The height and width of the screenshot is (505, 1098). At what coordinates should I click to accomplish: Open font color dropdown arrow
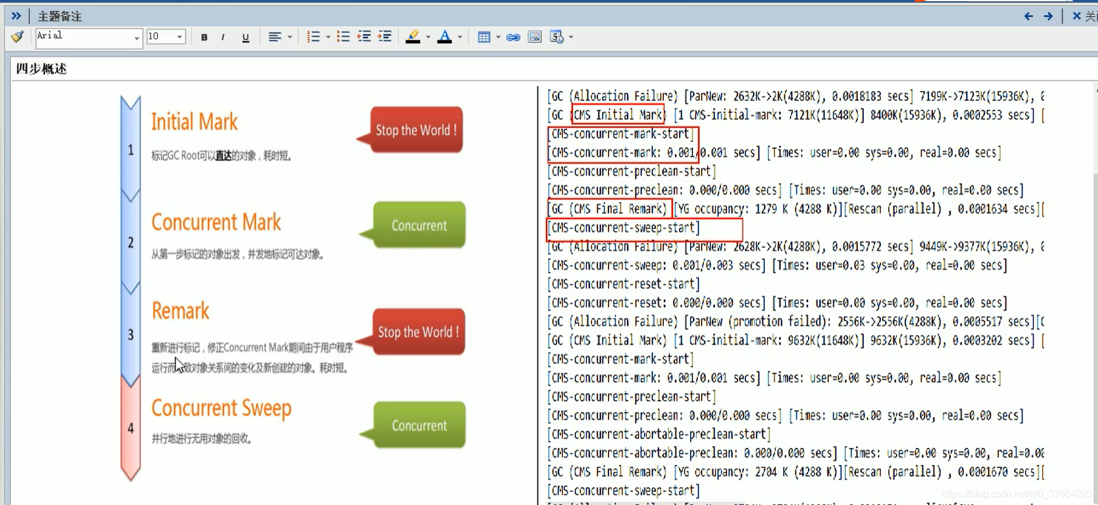coord(460,38)
